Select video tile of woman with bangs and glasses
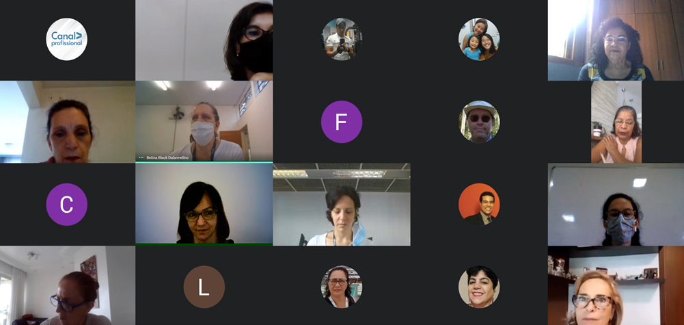 [x=204, y=204]
